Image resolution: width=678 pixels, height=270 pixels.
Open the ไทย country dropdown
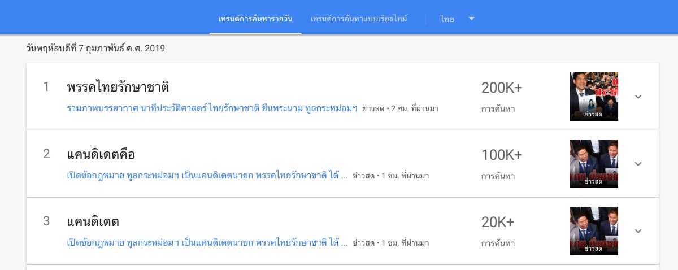click(457, 19)
